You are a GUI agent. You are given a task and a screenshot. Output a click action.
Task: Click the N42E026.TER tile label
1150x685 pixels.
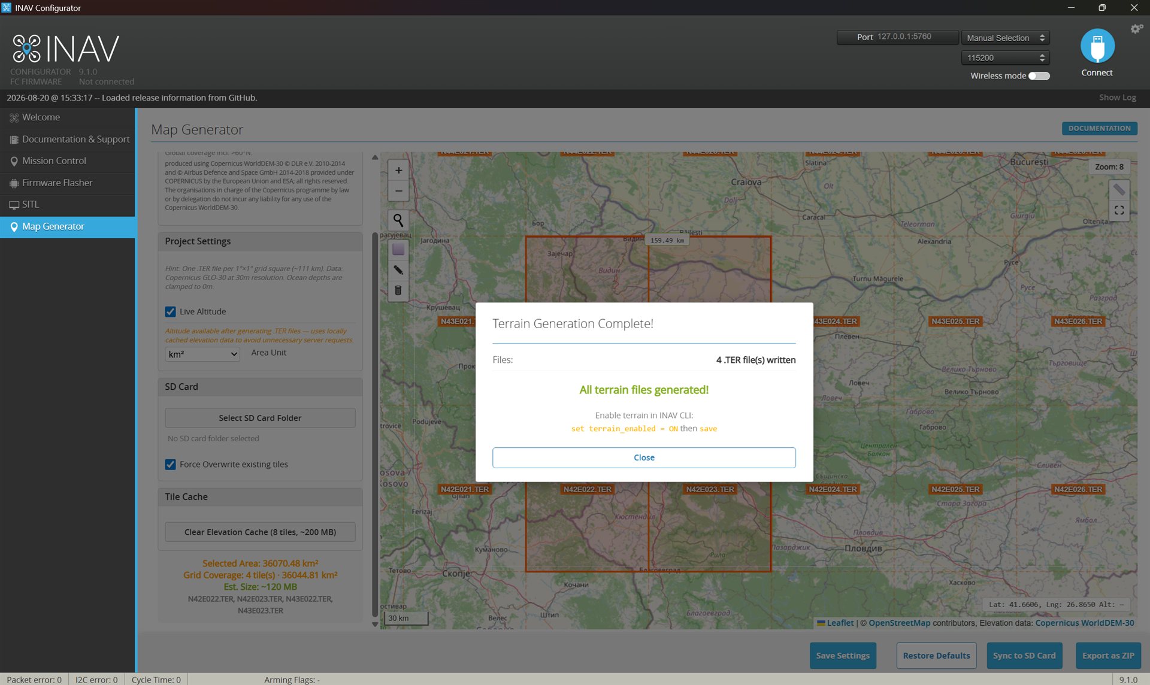coord(1078,490)
